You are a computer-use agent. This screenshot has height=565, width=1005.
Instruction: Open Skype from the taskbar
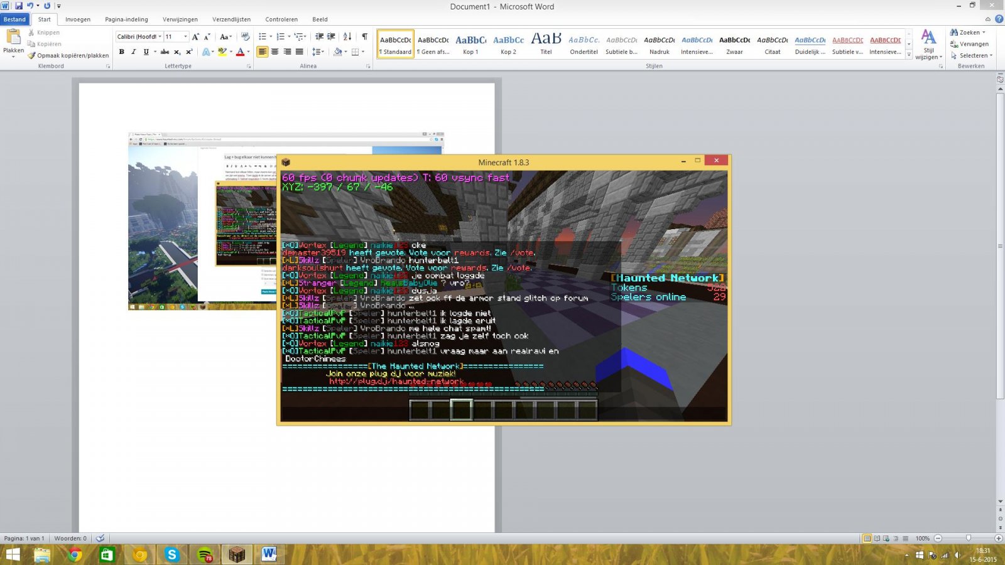tap(171, 554)
